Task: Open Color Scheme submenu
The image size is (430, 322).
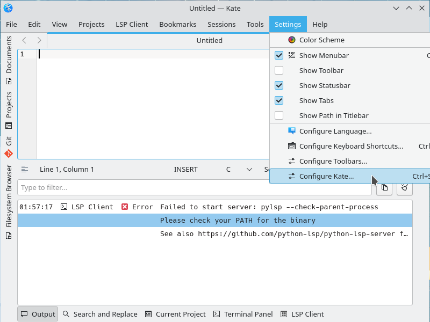Action: [350, 40]
